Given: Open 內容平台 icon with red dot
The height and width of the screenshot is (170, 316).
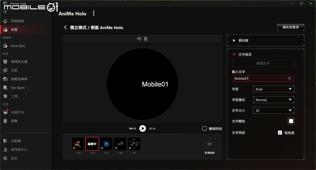Looking at the screenshot, I should pos(5,112).
